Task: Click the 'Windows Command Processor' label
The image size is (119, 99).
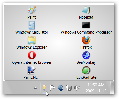Action: [86, 32]
